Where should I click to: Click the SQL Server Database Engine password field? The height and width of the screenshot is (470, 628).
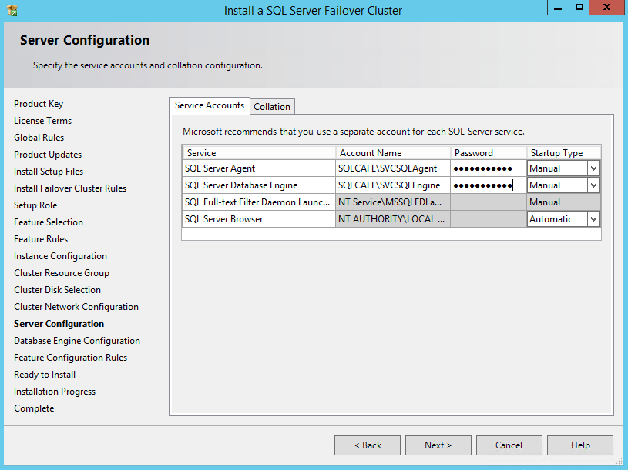pyautogui.click(x=489, y=185)
